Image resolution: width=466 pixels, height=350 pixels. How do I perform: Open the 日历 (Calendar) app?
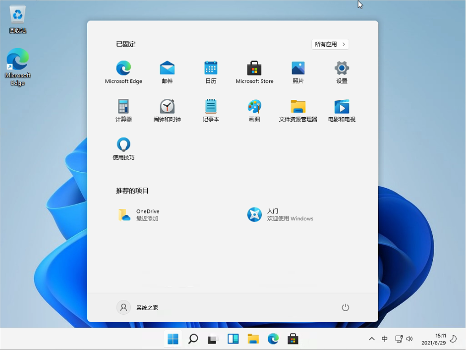click(211, 70)
